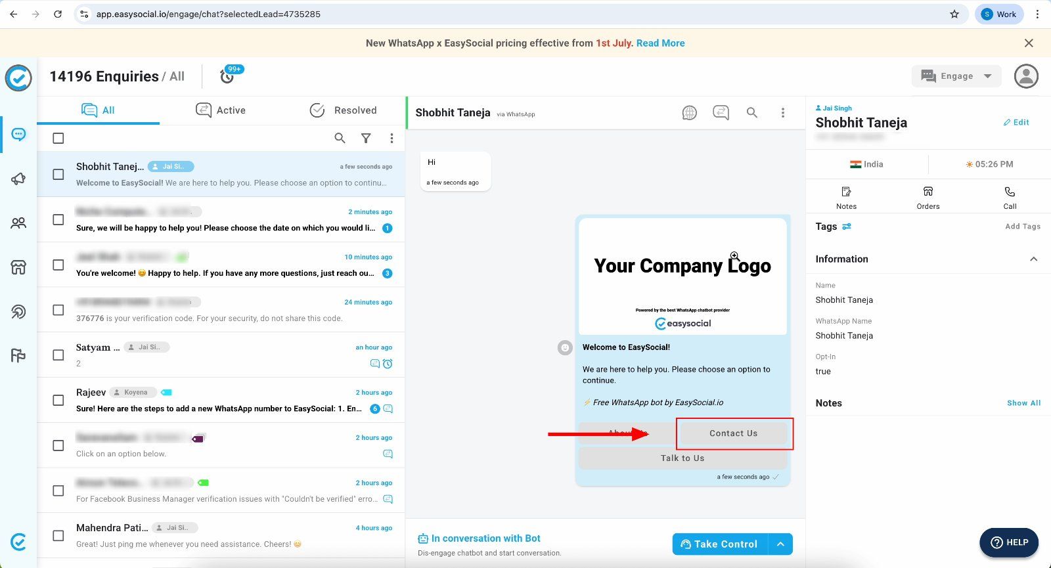Expand the Take Control arrow options
Image resolution: width=1051 pixels, height=568 pixels.
[x=780, y=544]
